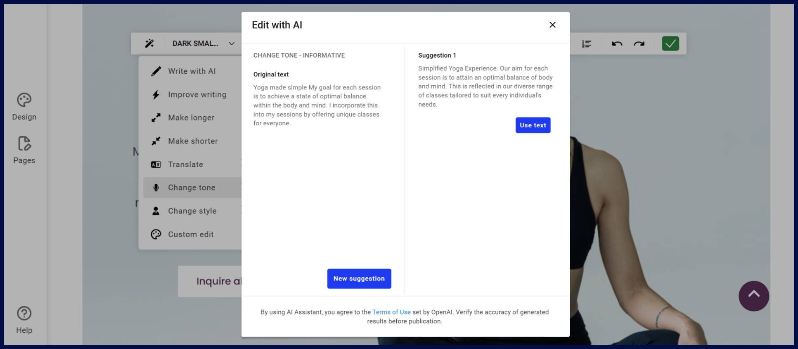The image size is (798, 349).
Task: Select Make shorter option
Action: pos(192,141)
